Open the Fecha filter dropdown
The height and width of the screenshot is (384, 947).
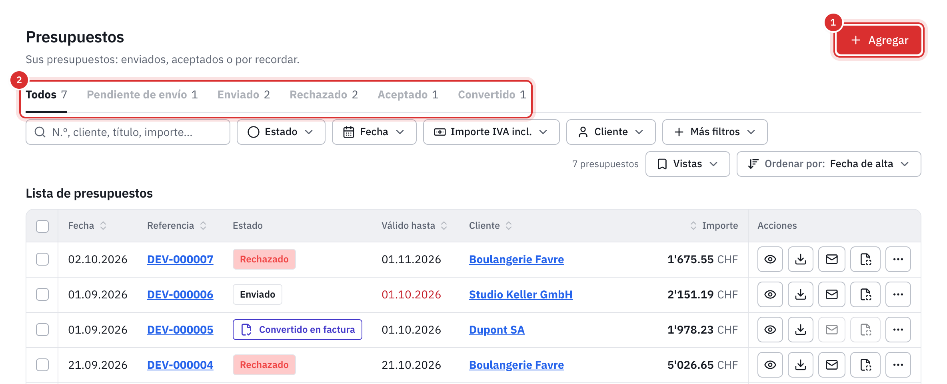(374, 132)
